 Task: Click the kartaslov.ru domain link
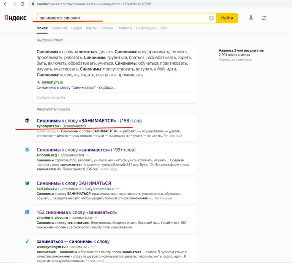coord(46,189)
